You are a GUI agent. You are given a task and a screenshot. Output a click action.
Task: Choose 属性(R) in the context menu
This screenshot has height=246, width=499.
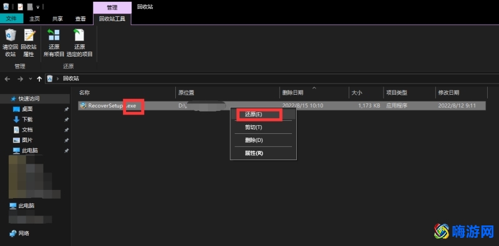pos(263,153)
